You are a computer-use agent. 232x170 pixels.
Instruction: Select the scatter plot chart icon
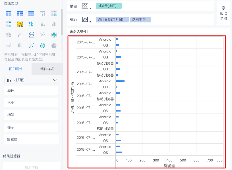coord(31,46)
